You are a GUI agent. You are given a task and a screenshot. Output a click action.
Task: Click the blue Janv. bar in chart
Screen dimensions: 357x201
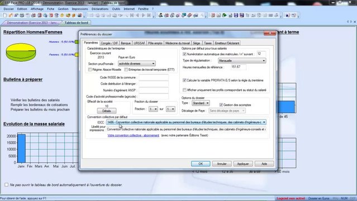pos(21,149)
